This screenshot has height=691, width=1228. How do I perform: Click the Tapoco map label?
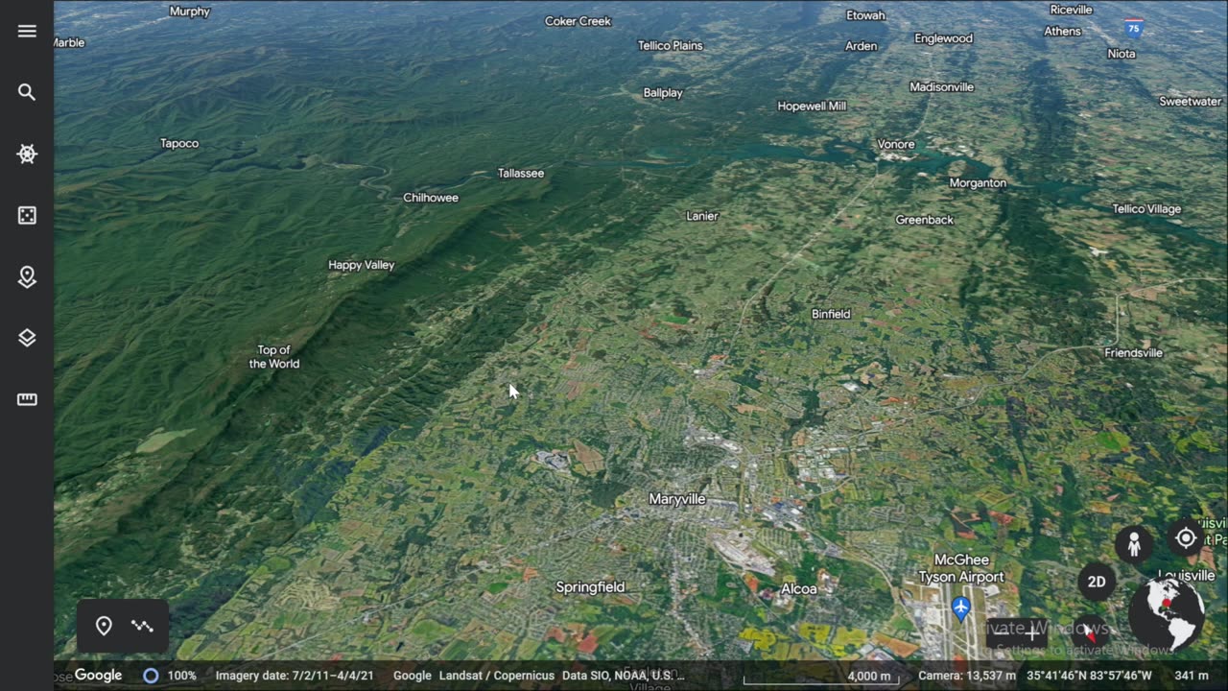point(179,144)
